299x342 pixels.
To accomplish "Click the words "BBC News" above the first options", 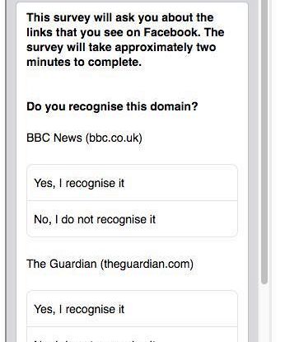I will [x=54, y=138].
